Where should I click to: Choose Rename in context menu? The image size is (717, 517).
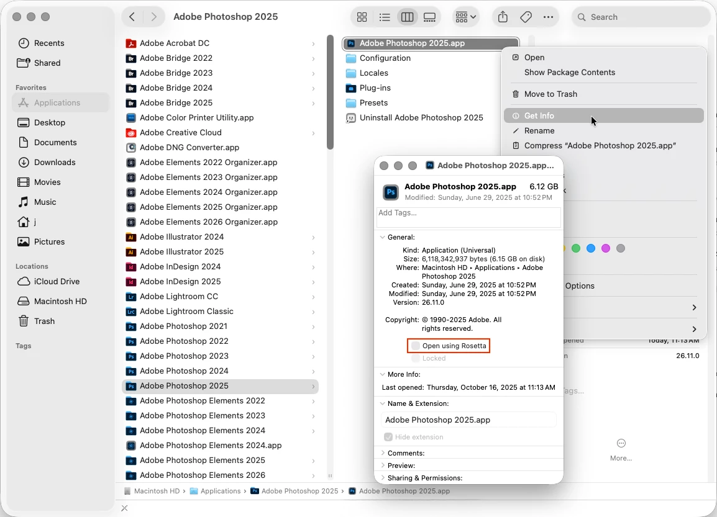coord(603,130)
